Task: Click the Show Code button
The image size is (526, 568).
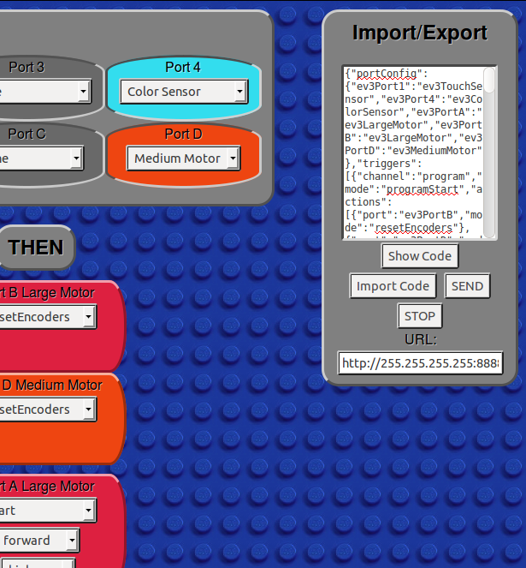Action: tap(420, 256)
